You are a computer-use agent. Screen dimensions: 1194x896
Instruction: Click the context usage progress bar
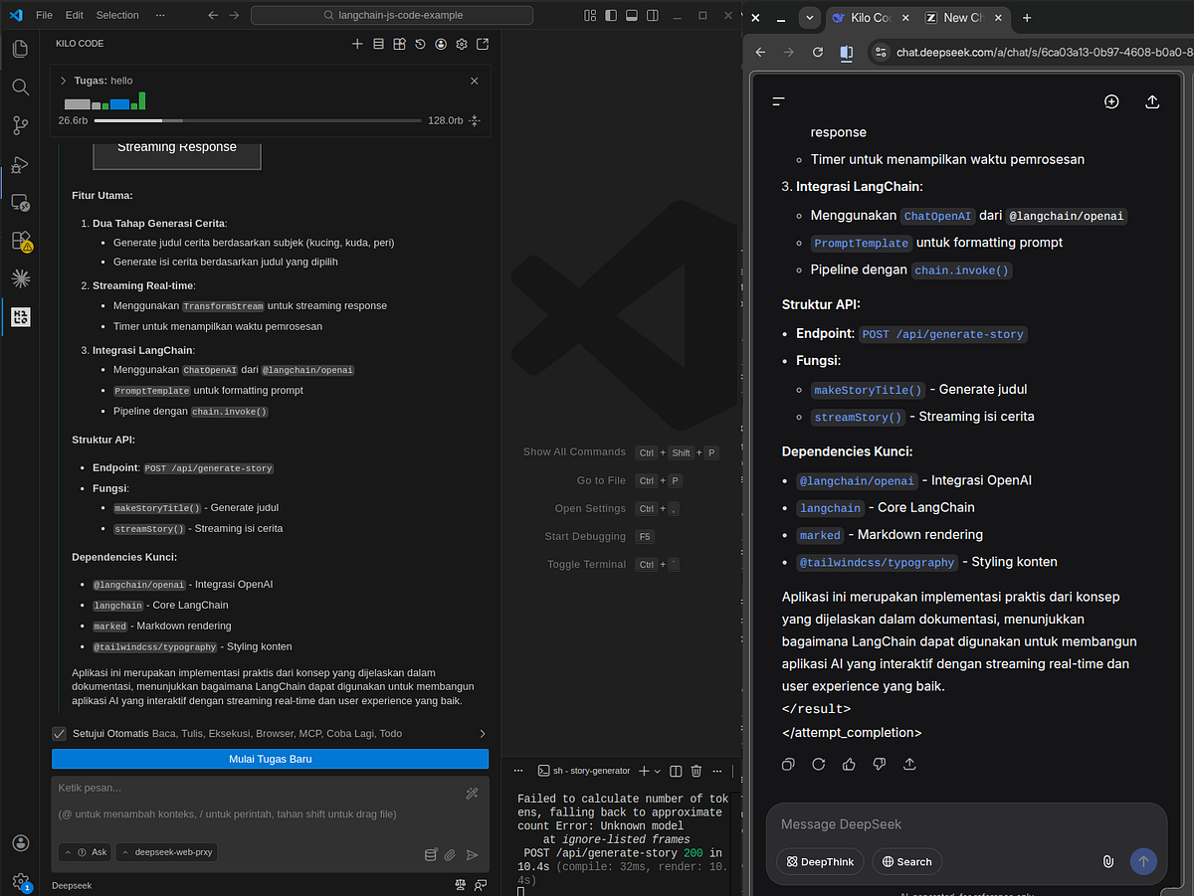[x=258, y=120]
